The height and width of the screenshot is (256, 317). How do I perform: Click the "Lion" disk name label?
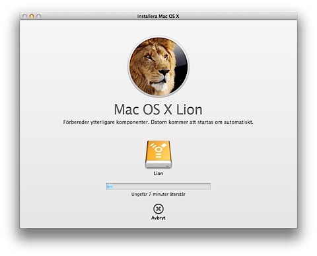pyautogui.click(x=158, y=173)
